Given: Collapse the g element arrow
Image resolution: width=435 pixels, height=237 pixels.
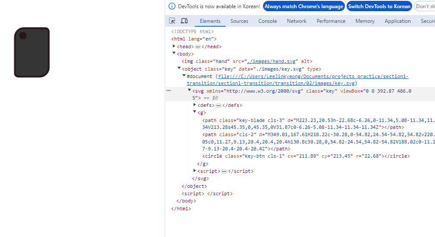Looking at the screenshot, I should pyautogui.click(x=194, y=112).
